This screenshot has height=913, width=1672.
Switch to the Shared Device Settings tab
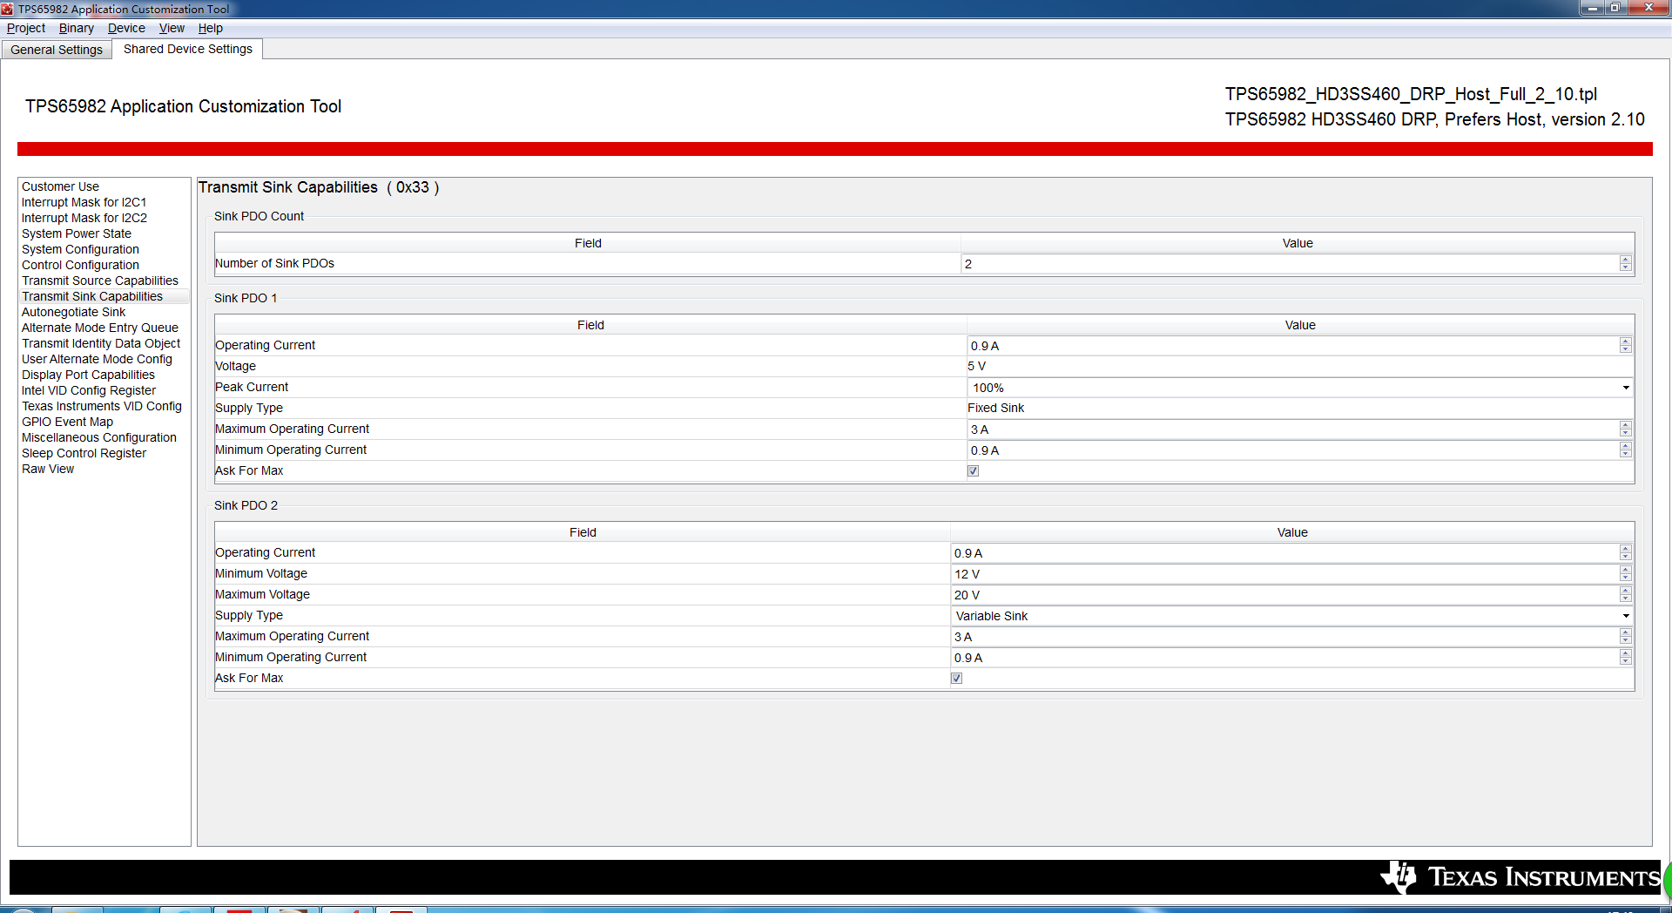click(188, 49)
